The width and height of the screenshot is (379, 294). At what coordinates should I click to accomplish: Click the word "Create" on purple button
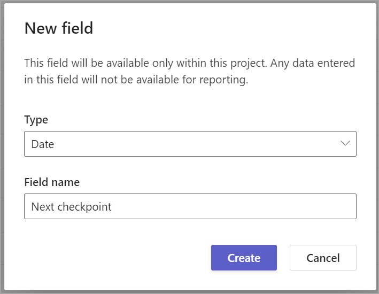(x=244, y=258)
